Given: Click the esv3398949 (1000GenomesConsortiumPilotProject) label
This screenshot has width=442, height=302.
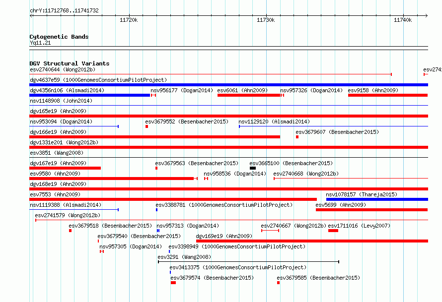Looking at the screenshot, I should pyautogui.click(x=237, y=246).
